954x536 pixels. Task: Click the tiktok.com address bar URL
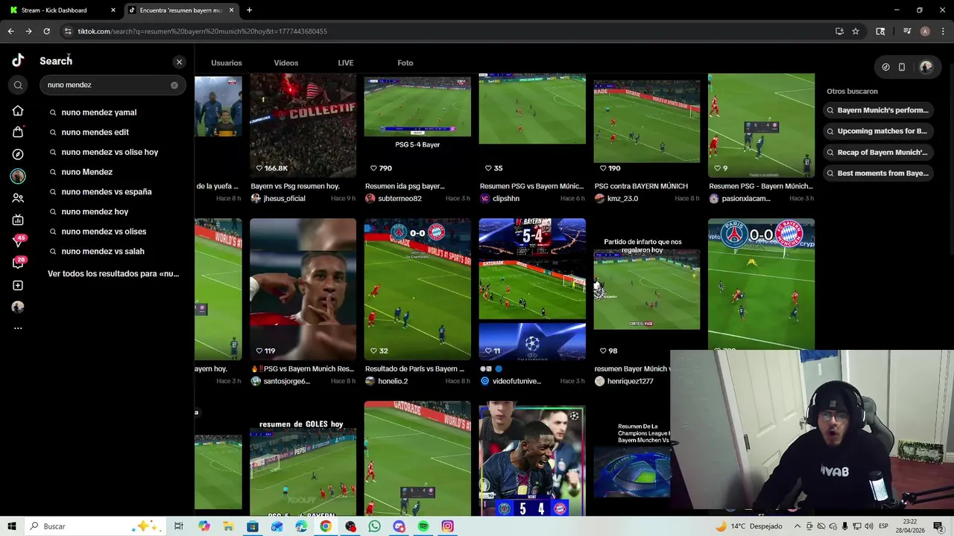[x=203, y=31]
